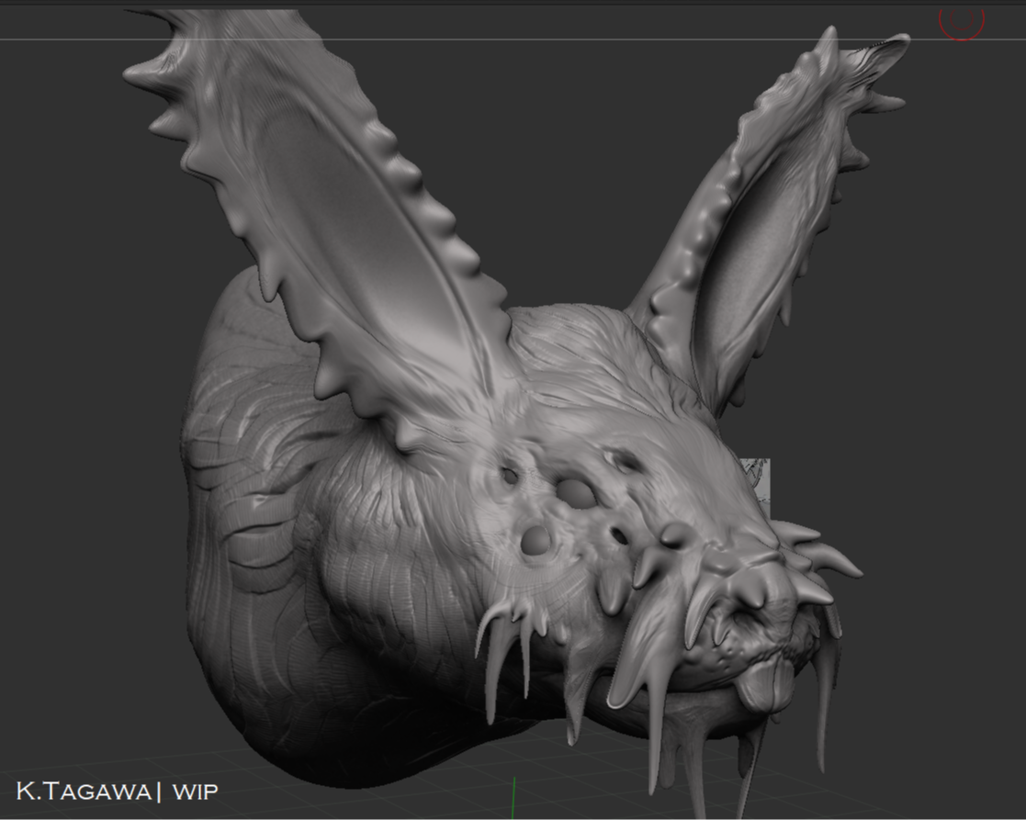
Task: Click the red circular brush cursor
Action: click(961, 20)
